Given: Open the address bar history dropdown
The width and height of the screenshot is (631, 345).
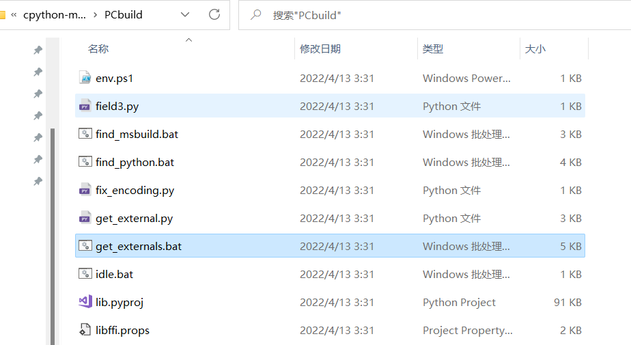Looking at the screenshot, I should (186, 14).
